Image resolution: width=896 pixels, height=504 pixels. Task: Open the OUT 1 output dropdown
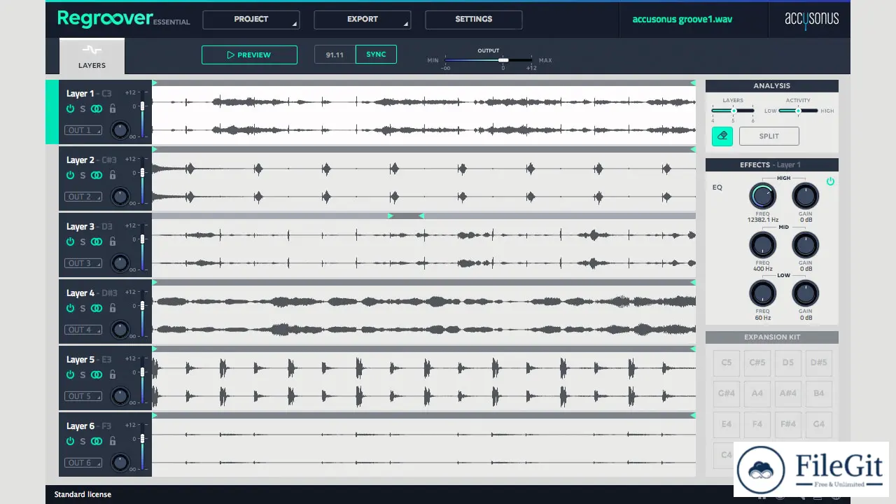pos(83,130)
